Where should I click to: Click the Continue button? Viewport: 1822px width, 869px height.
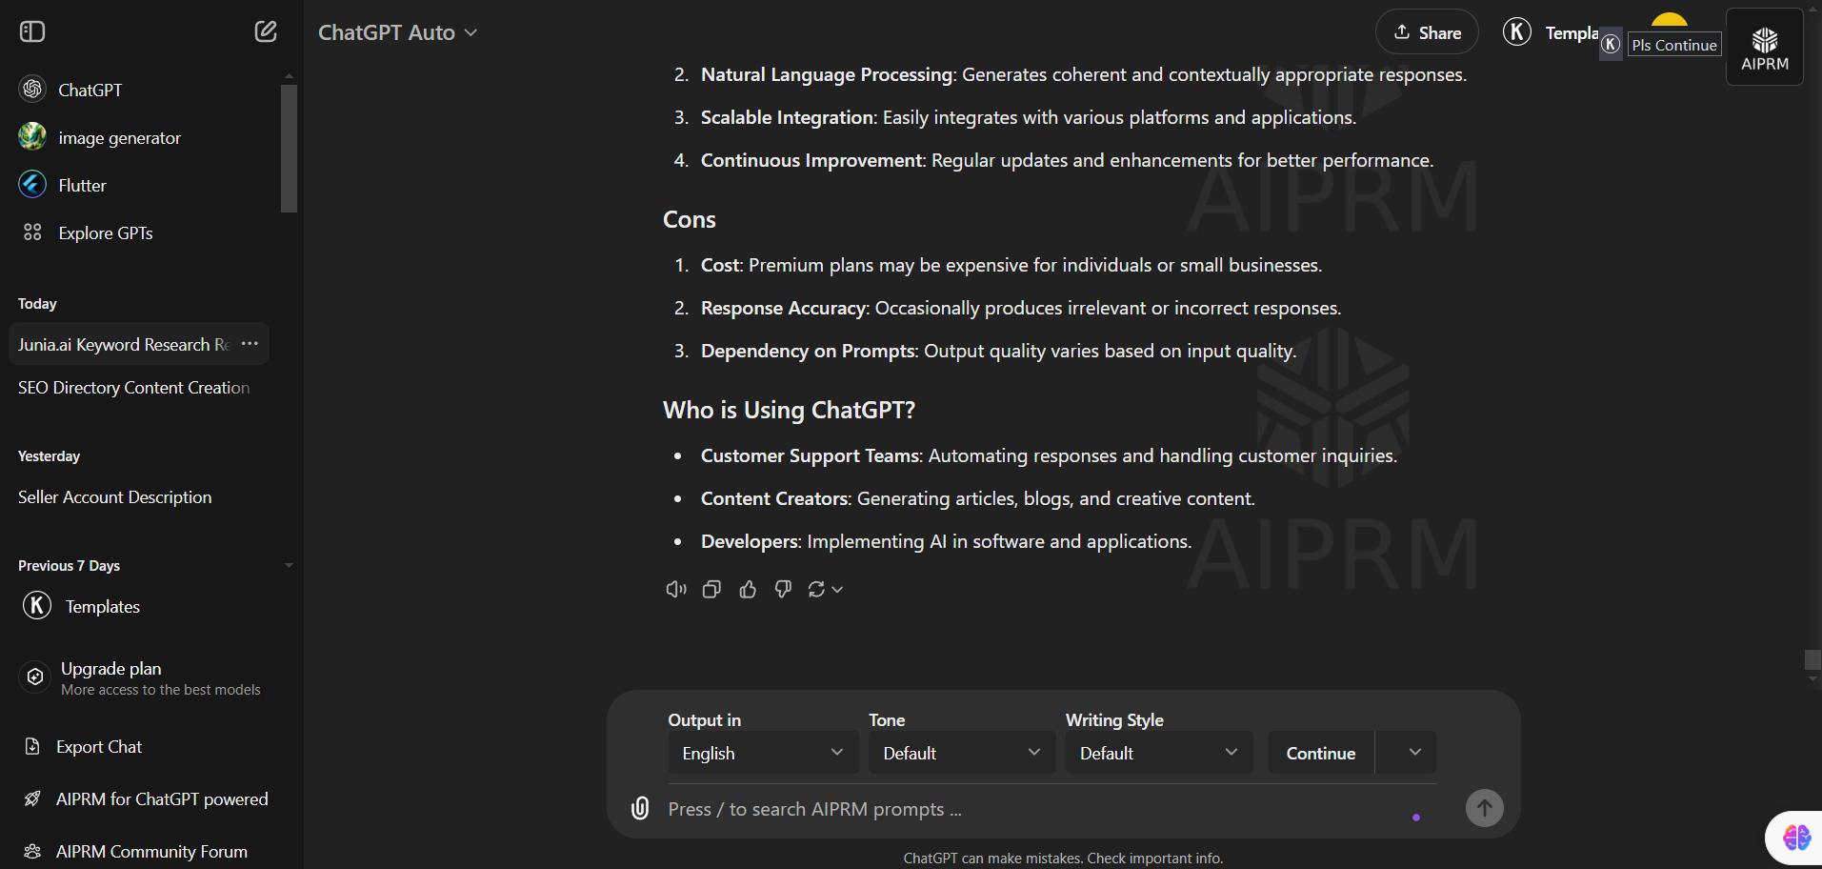(x=1320, y=753)
